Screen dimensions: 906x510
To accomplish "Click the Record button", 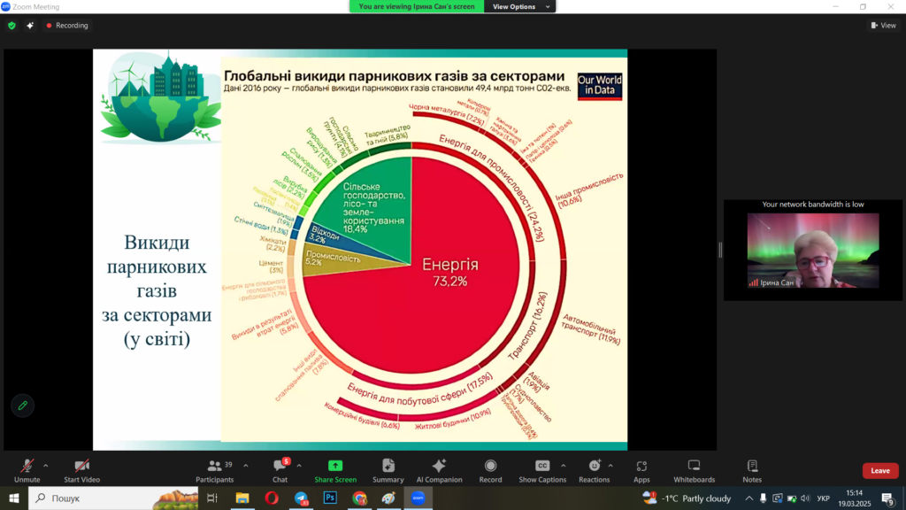I will tap(490, 470).
